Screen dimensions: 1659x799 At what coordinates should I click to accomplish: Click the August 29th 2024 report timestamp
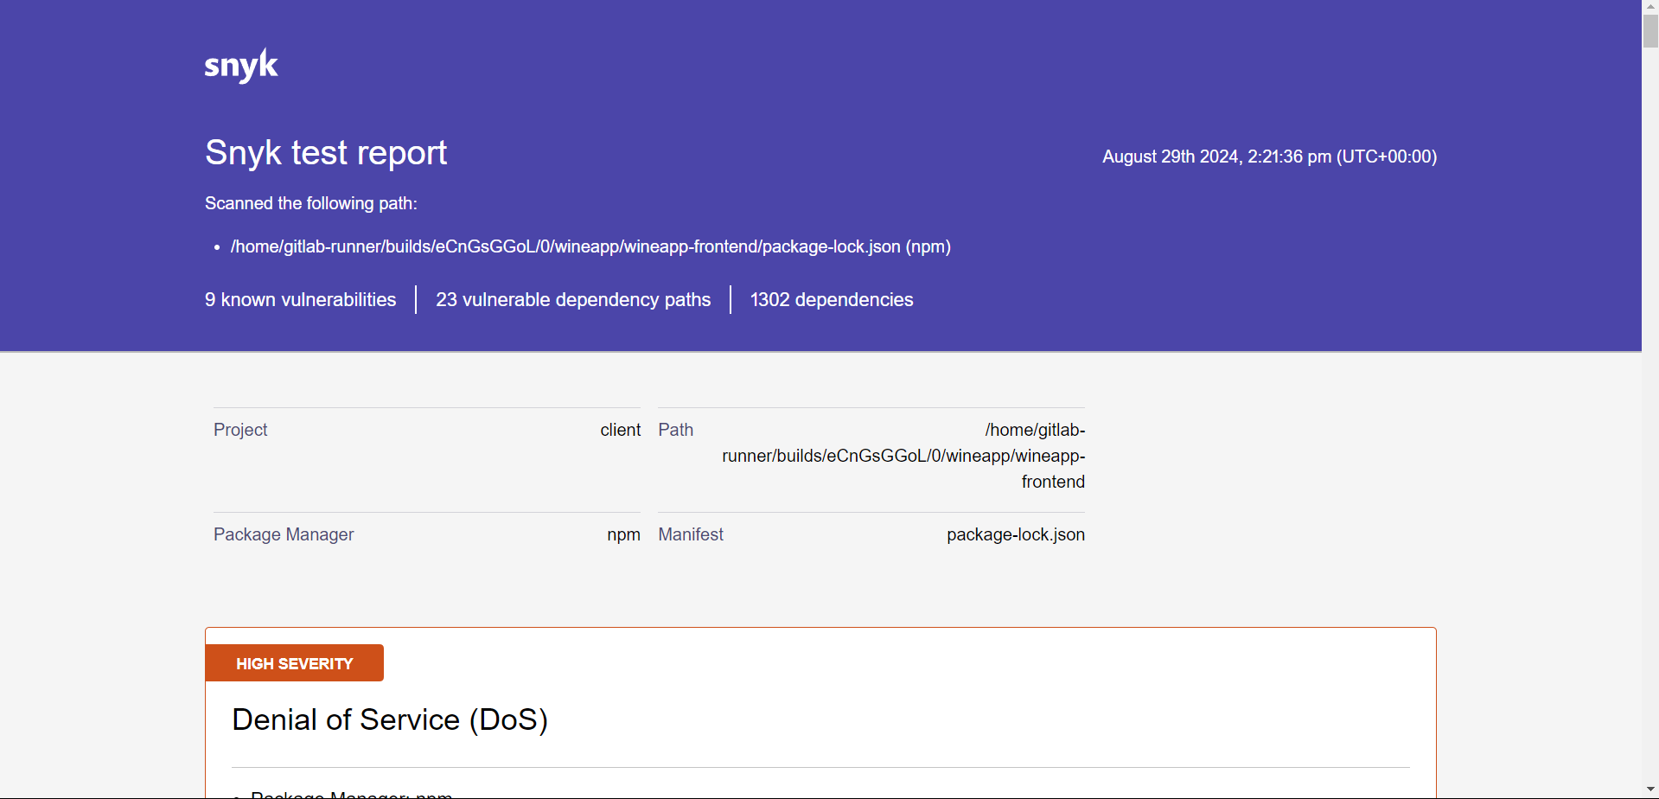tap(1269, 157)
